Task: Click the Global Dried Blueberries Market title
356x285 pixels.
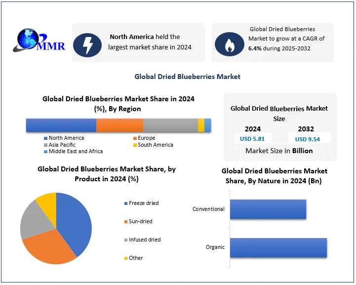Action: (187, 77)
